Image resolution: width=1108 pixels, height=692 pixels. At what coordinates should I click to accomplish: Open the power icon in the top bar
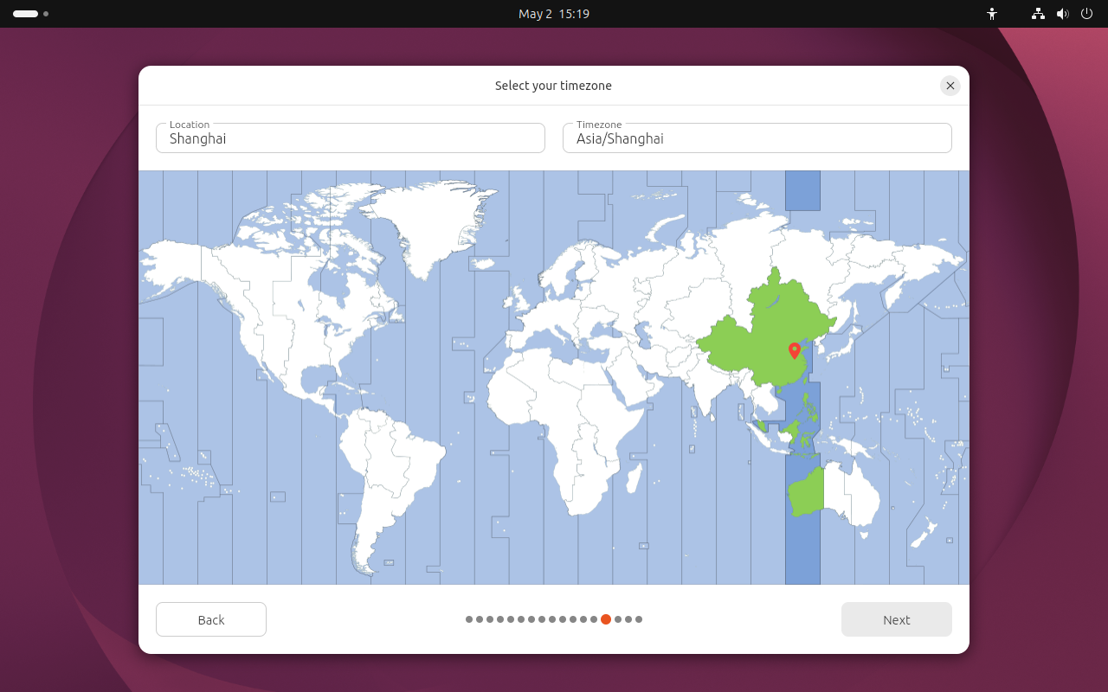click(x=1086, y=14)
